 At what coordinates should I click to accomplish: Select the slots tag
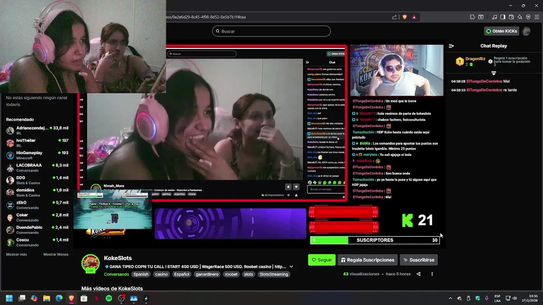249,274
